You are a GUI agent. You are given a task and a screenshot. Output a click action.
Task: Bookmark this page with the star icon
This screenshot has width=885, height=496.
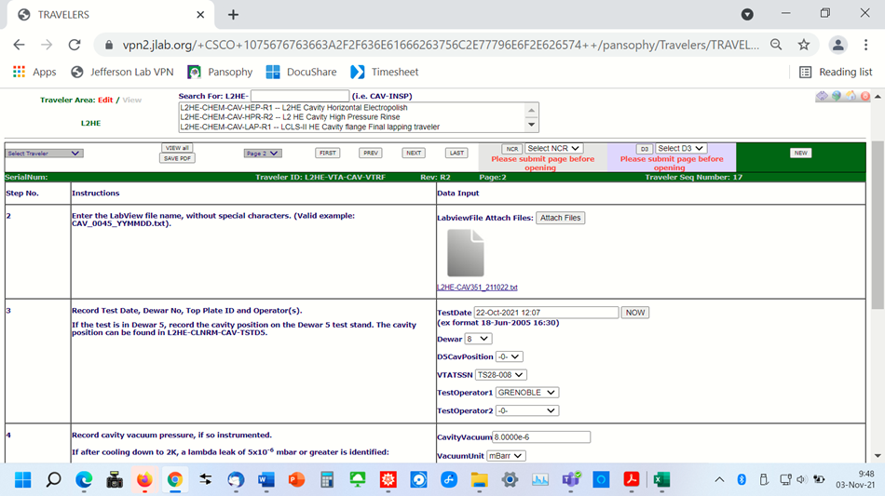click(803, 45)
